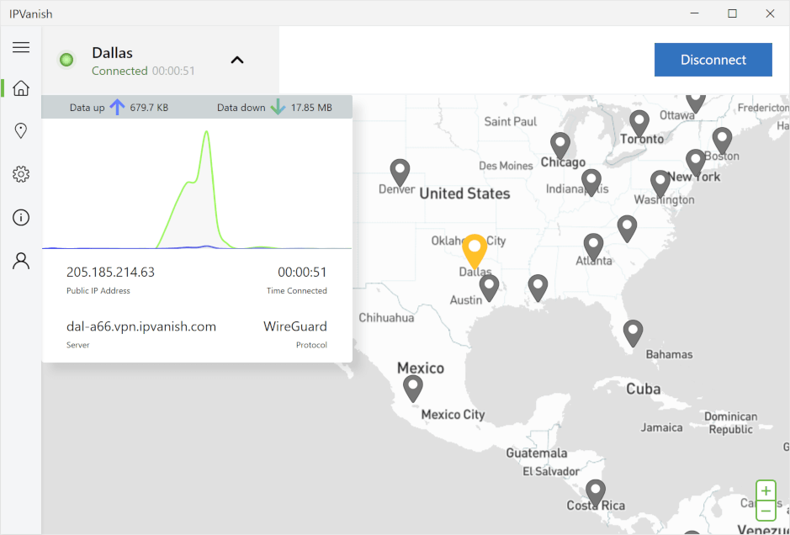Open the Information icon in sidebar
Image resolution: width=790 pixels, height=535 pixels.
[x=21, y=218]
